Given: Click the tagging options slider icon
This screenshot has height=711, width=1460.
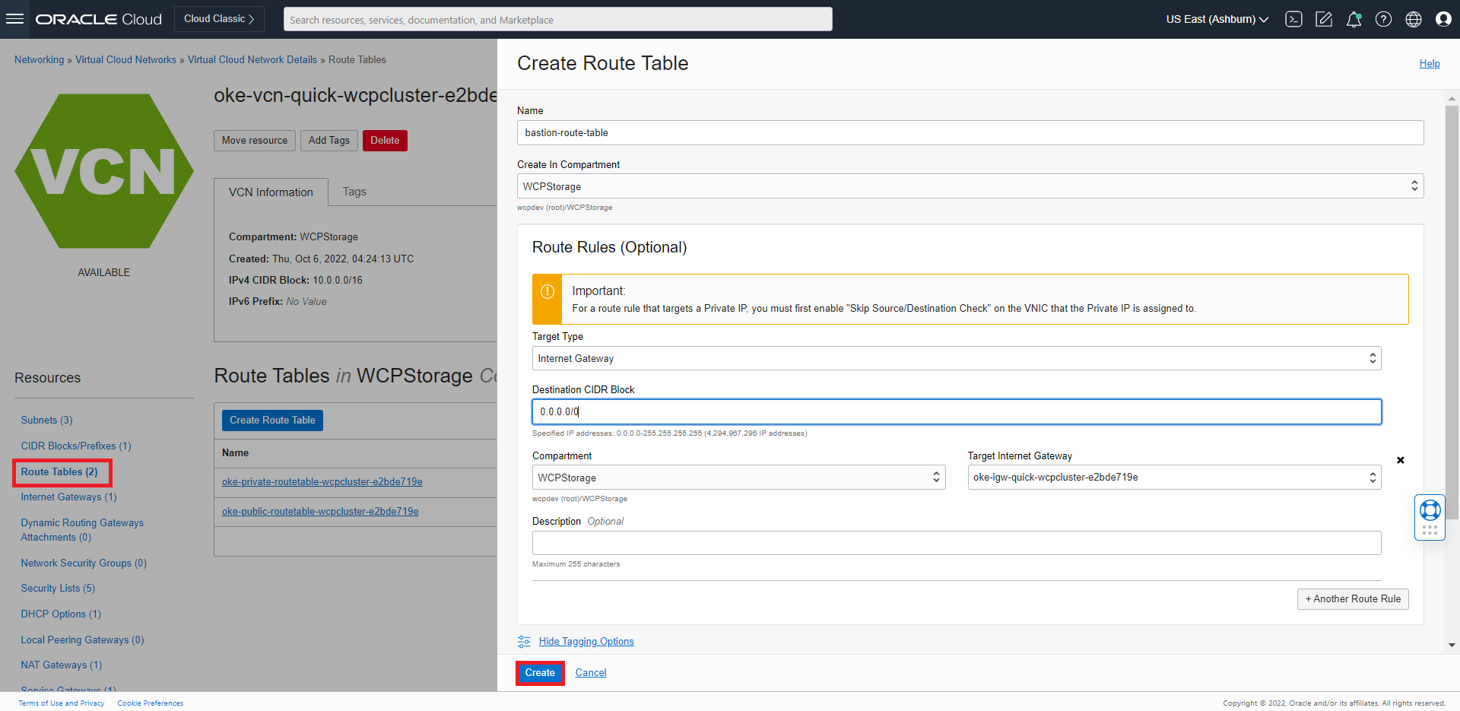Looking at the screenshot, I should click(x=524, y=642).
